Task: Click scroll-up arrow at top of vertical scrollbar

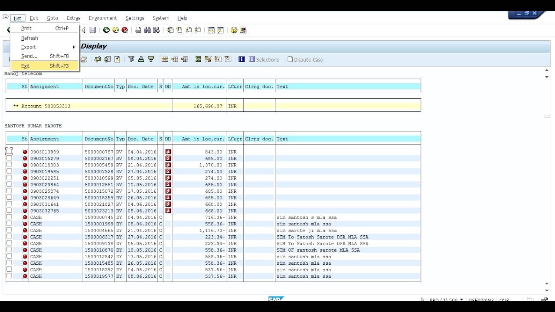Action: click(x=547, y=70)
